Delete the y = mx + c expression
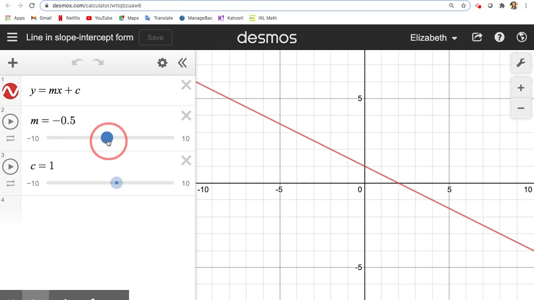 186,85
